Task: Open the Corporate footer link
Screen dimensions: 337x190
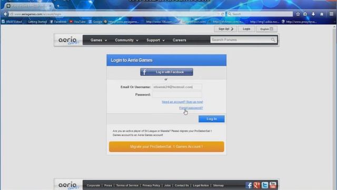Action: [93, 185]
